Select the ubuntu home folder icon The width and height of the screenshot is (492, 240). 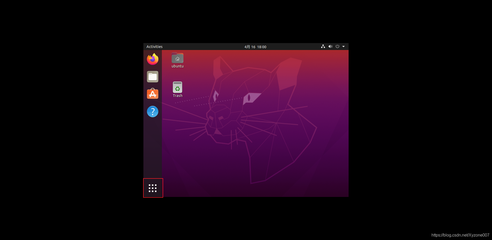click(x=178, y=58)
